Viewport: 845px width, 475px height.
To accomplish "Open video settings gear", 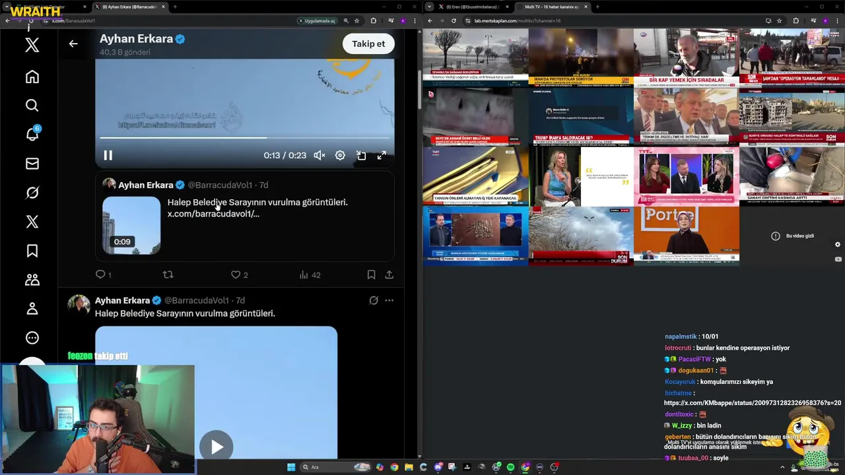I will [340, 156].
